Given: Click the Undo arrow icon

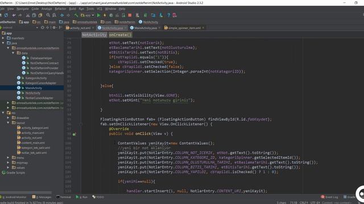Looking at the screenshot, I should point(14,15).
